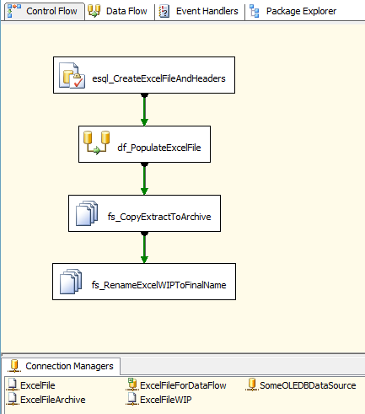The width and height of the screenshot is (365, 414).
Task: Open the Event Handlers tab
Action: click(x=199, y=11)
